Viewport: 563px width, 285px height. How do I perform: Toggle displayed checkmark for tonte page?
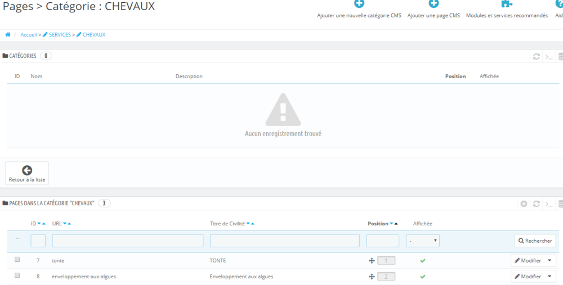click(x=423, y=261)
